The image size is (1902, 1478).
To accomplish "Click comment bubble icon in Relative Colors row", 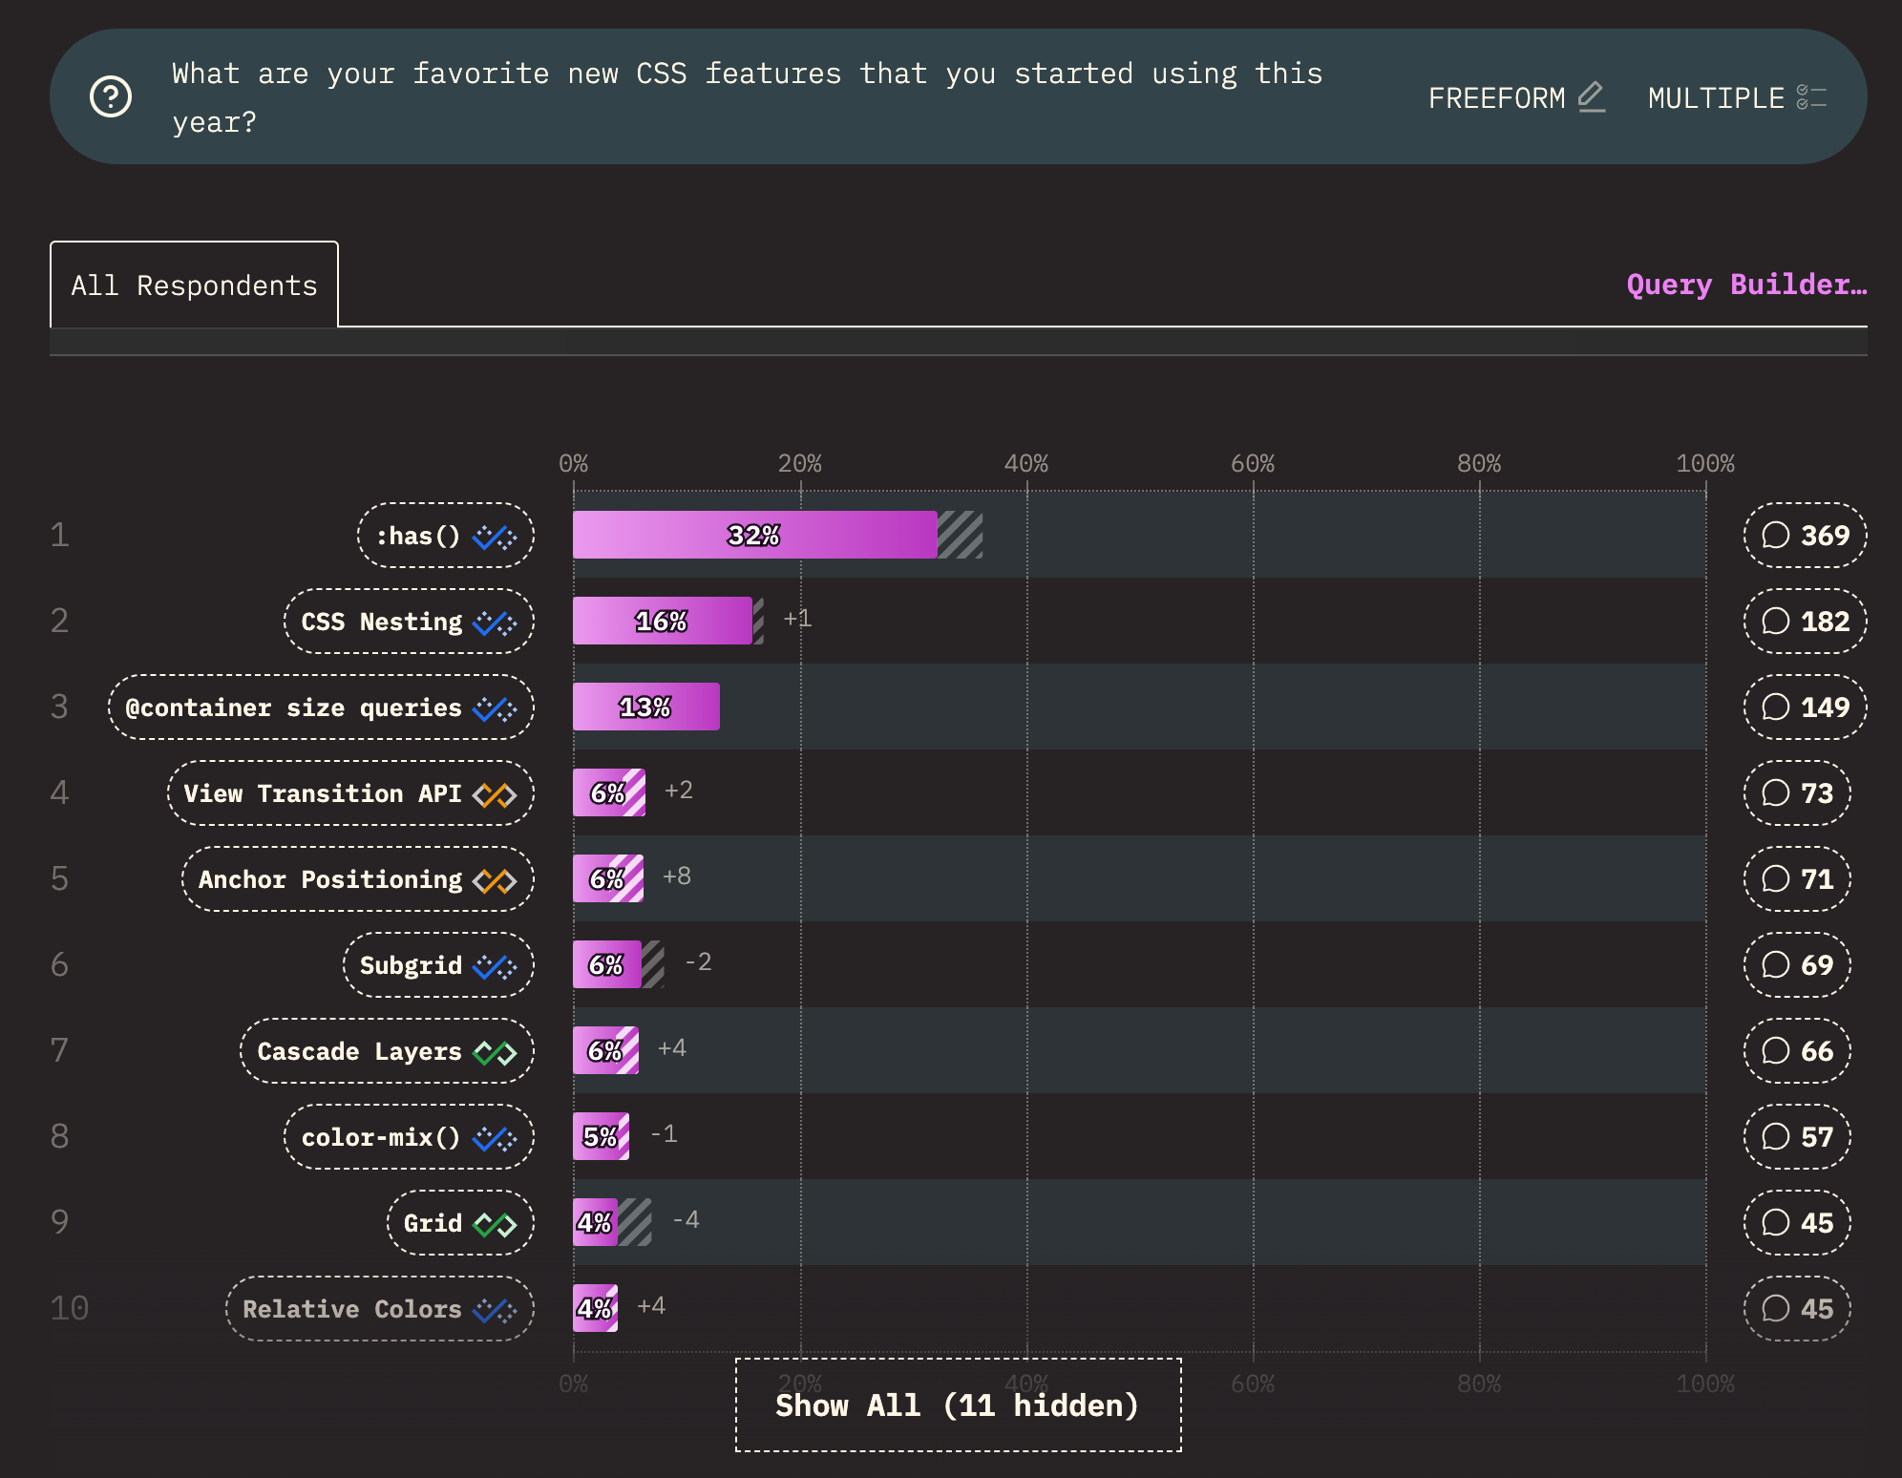I will click(x=1775, y=1308).
